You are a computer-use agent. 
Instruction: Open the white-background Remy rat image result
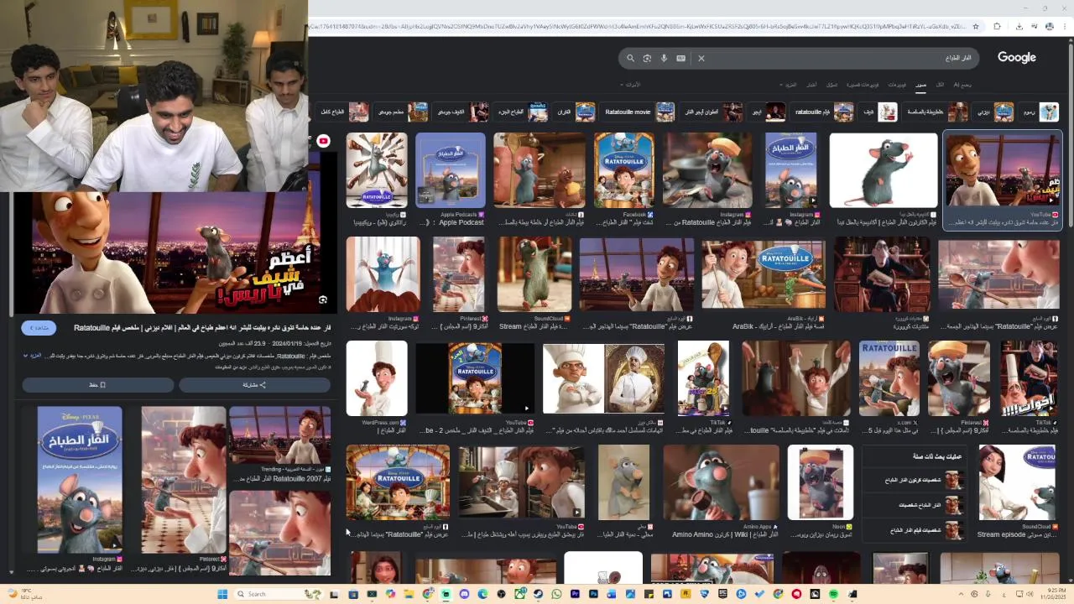884,170
